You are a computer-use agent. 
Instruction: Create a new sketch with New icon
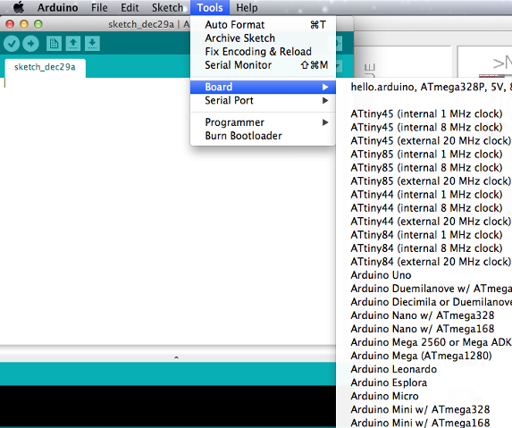(54, 44)
